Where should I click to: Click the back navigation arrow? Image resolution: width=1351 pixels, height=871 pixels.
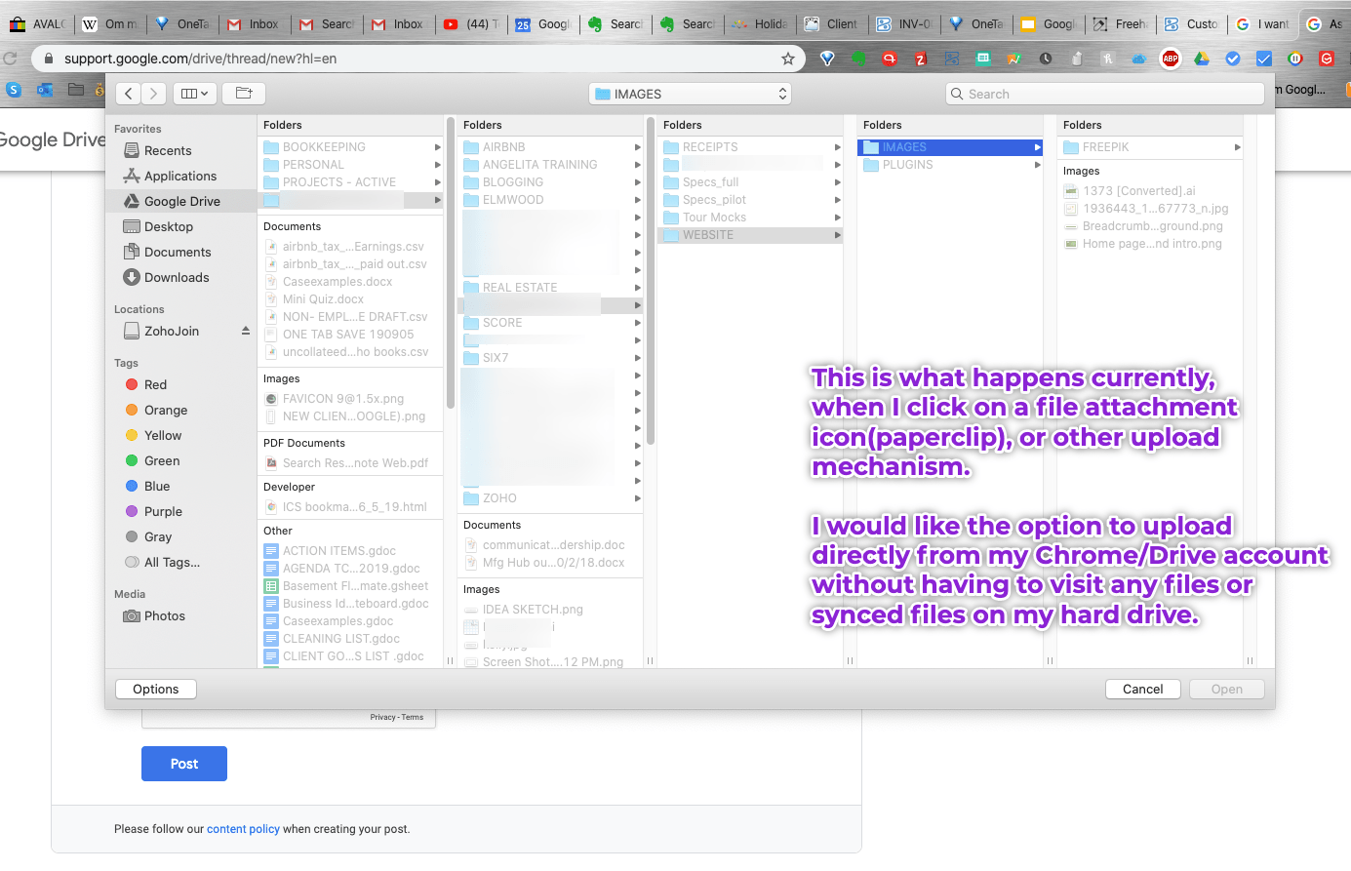coord(128,93)
